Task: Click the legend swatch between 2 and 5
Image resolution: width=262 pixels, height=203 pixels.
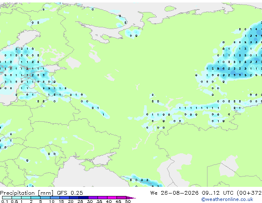Action: tap(36, 198)
